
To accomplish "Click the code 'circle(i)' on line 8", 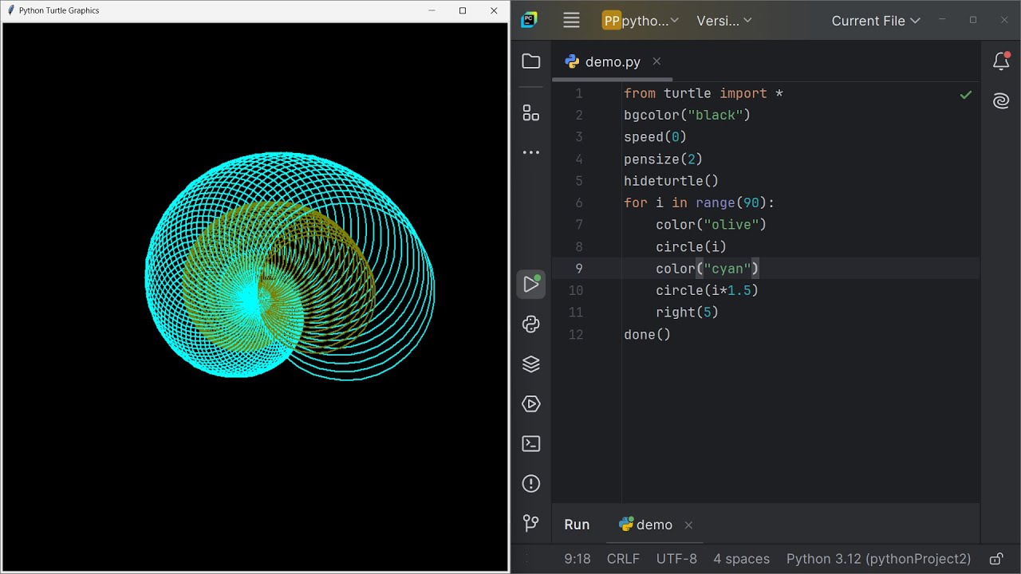I will tap(692, 247).
